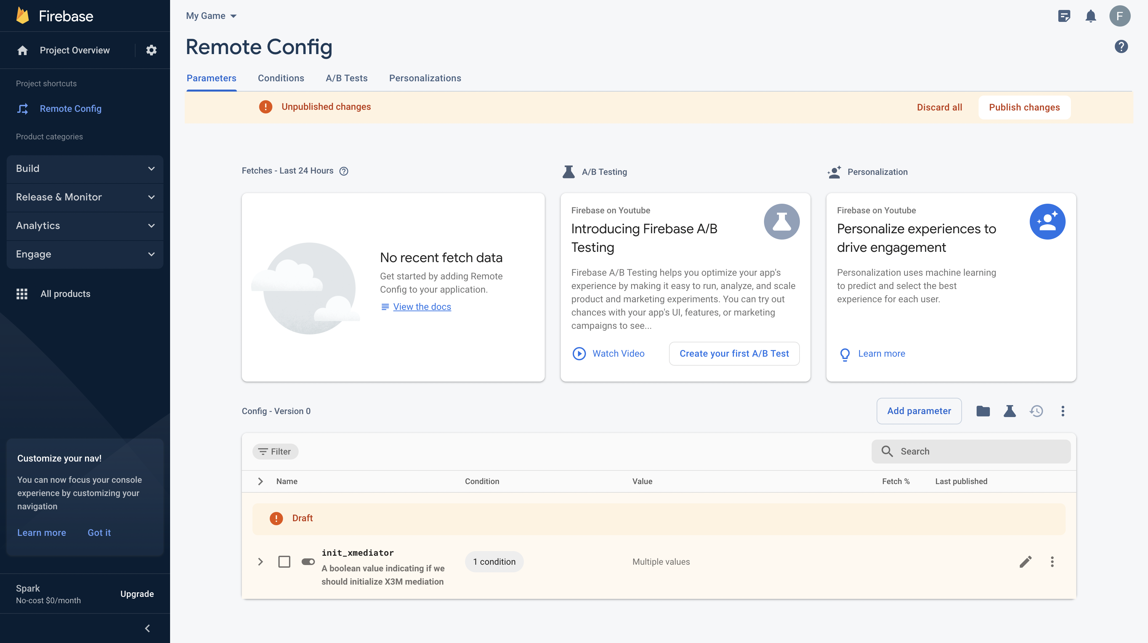
Task: Click Got it in nav tip
Action: (x=99, y=533)
